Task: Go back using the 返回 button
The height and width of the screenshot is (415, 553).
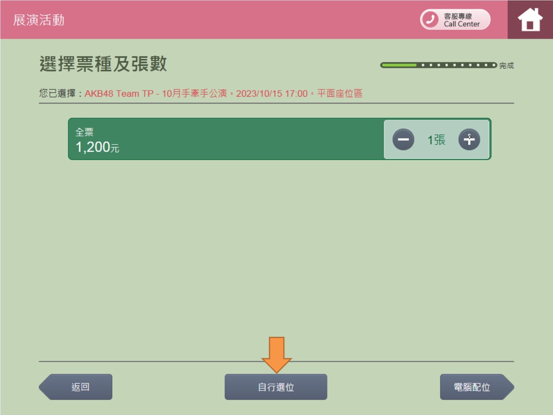Action: [76, 387]
